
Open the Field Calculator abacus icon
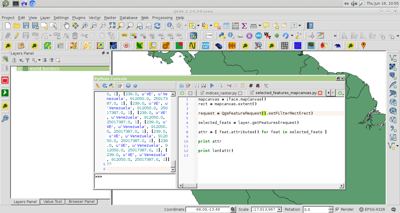[x=235, y=26]
